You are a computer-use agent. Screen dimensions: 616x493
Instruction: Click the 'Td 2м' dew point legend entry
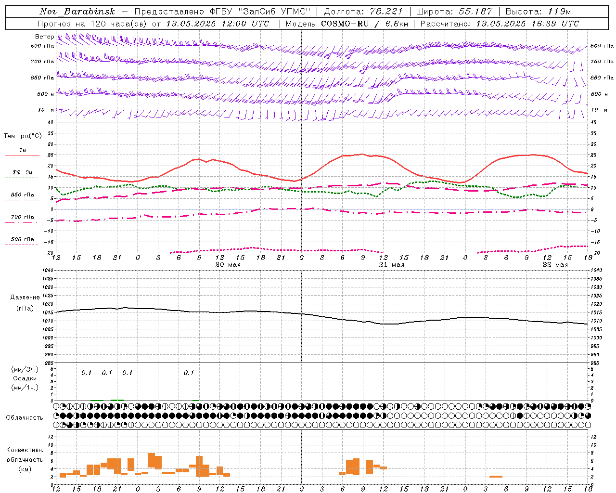(x=22, y=175)
